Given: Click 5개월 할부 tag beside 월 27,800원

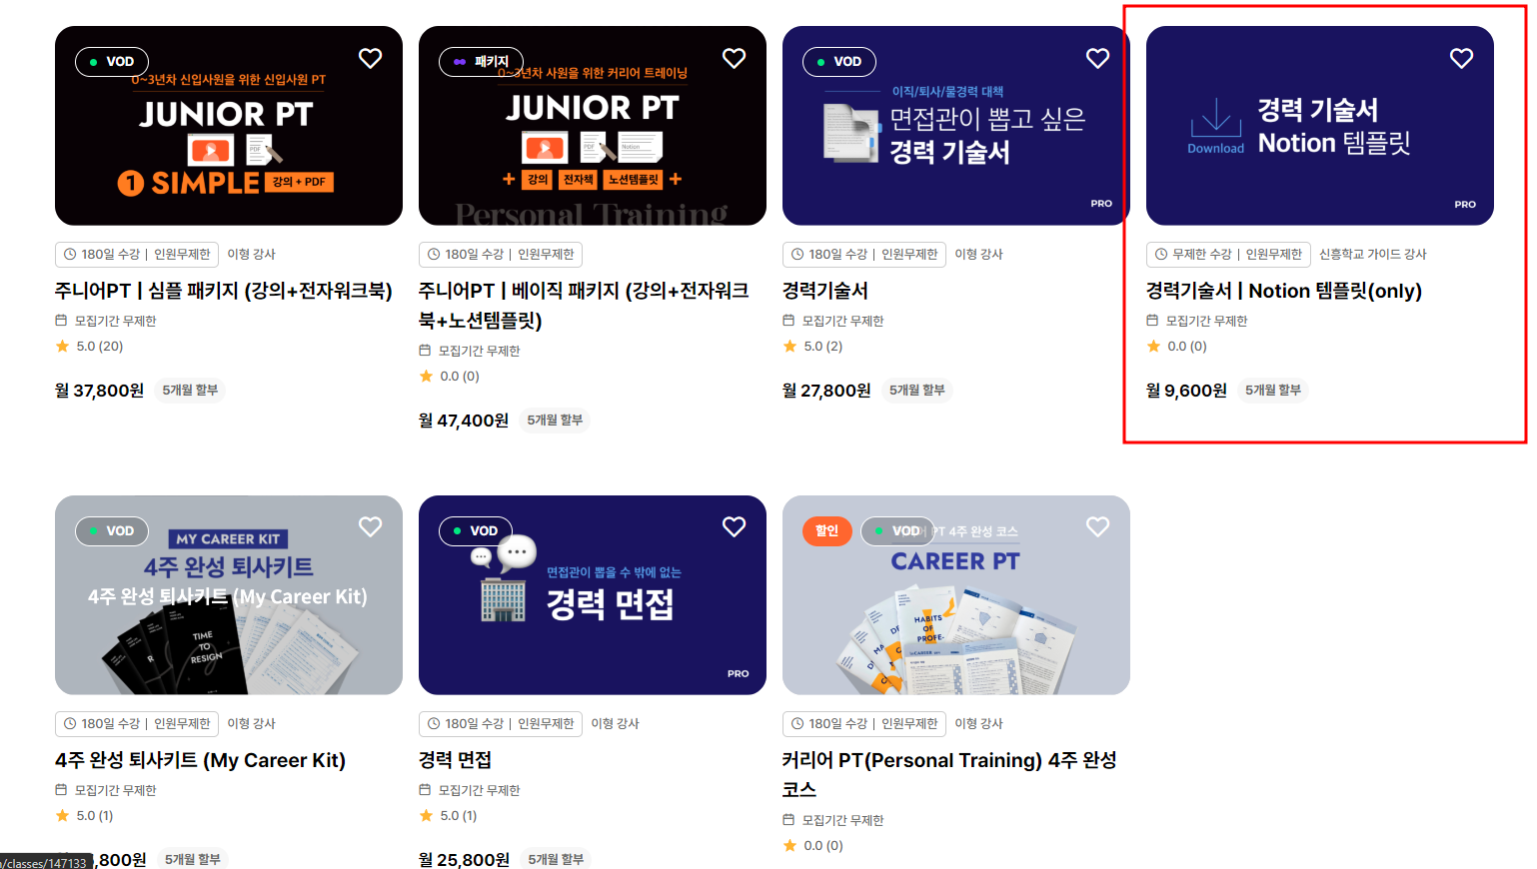Looking at the screenshot, I should click(917, 391).
